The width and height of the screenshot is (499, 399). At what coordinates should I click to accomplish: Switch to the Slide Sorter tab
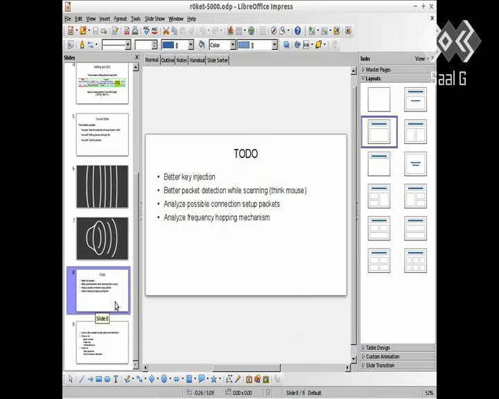click(218, 60)
